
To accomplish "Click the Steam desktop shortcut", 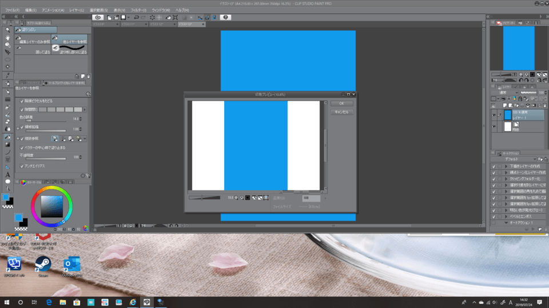I will coord(43,266).
